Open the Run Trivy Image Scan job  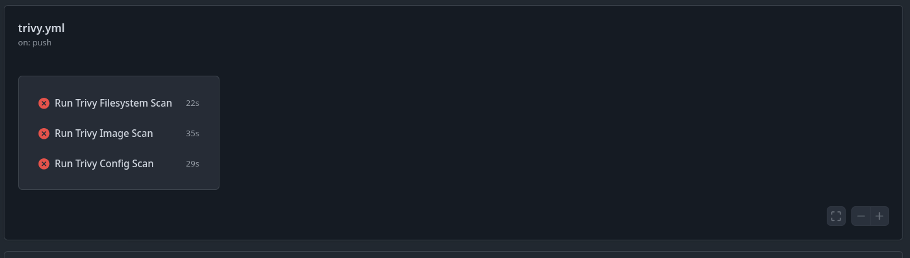point(103,134)
